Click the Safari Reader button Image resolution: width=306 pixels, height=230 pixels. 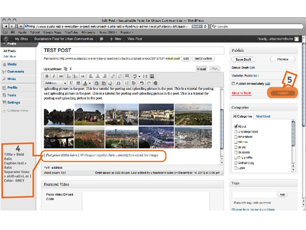(x=197, y=27)
